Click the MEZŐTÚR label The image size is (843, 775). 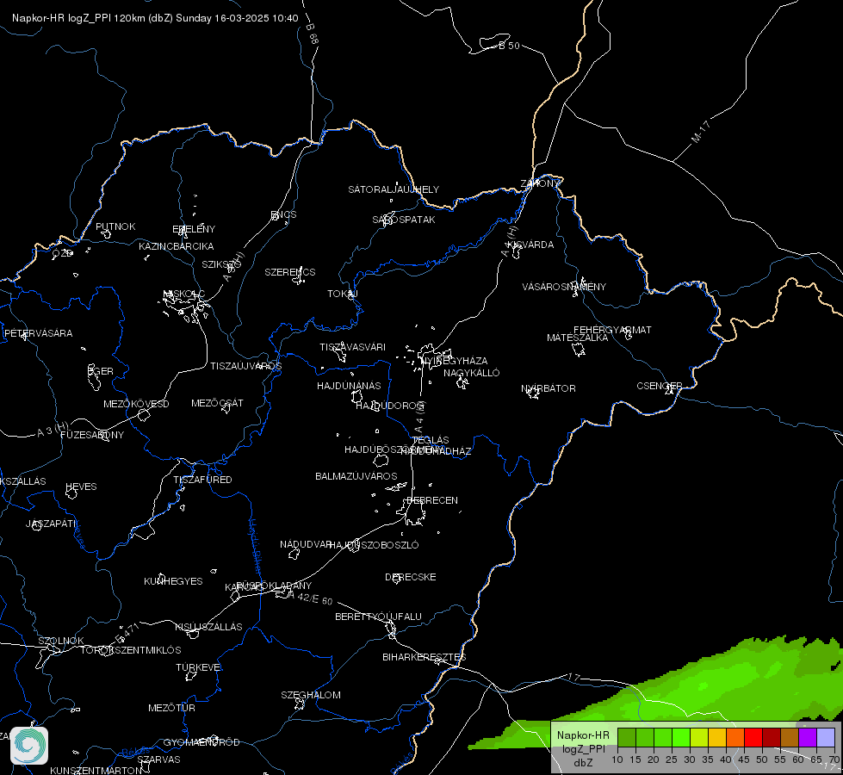point(171,708)
